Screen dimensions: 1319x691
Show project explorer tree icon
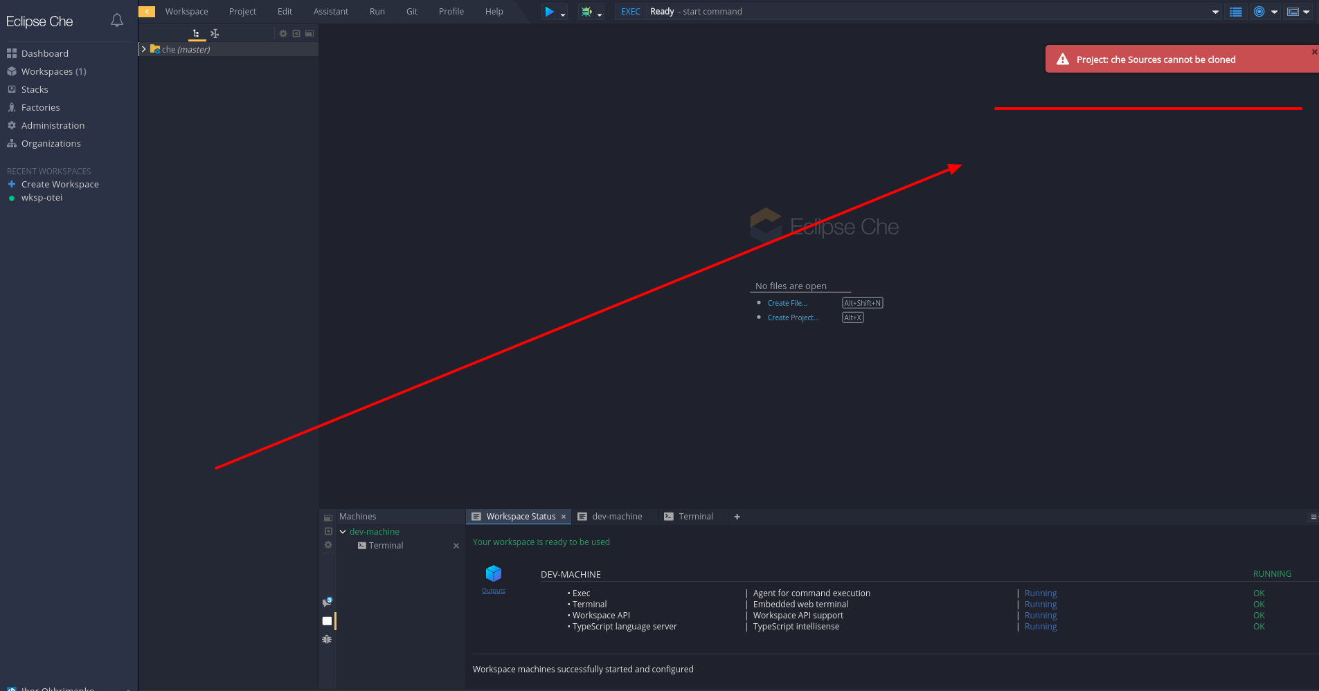(197, 33)
